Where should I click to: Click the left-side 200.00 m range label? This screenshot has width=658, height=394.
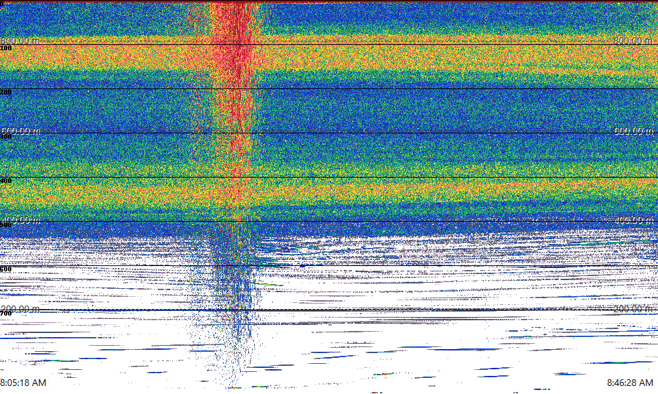(20, 310)
